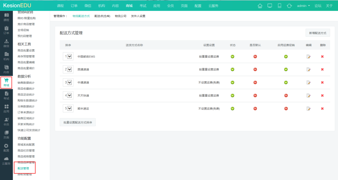
Task: Click the mobile phone preview icon
Action: [x=279, y=6]
